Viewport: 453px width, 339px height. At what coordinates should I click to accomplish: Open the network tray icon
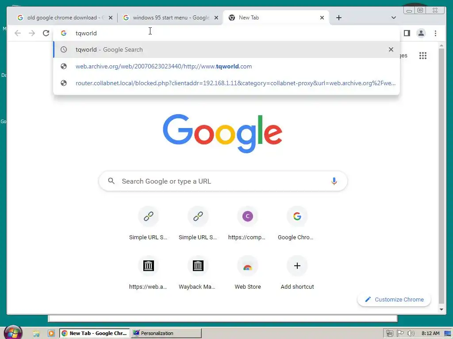[x=389, y=333]
